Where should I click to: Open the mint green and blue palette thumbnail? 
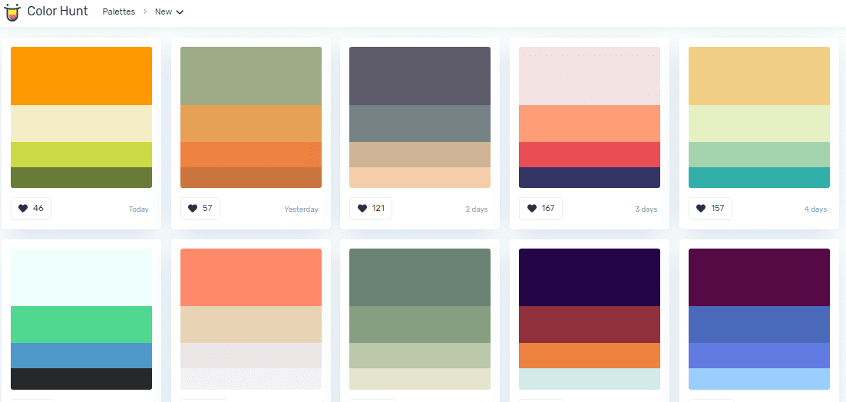81,319
